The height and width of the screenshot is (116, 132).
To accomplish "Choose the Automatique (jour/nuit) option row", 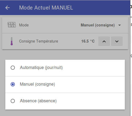I will coord(65,68).
